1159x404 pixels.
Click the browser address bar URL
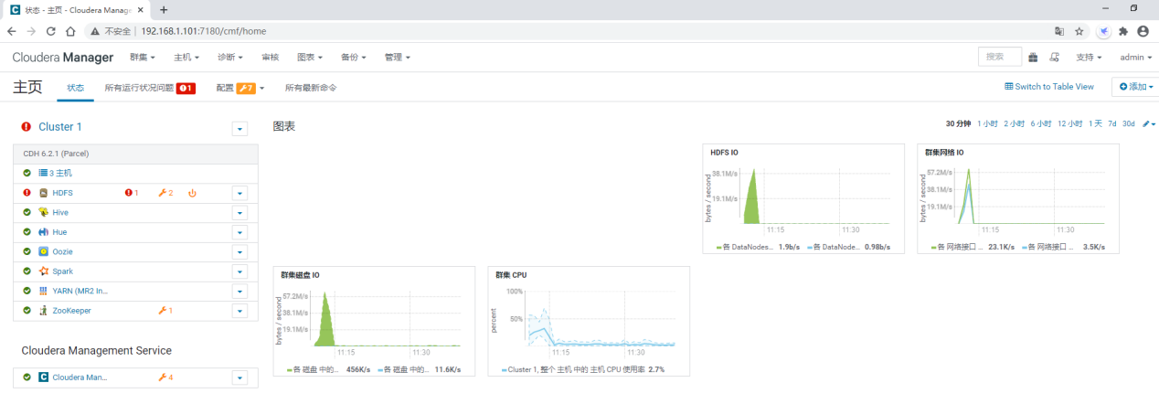(x=204, y=30)
